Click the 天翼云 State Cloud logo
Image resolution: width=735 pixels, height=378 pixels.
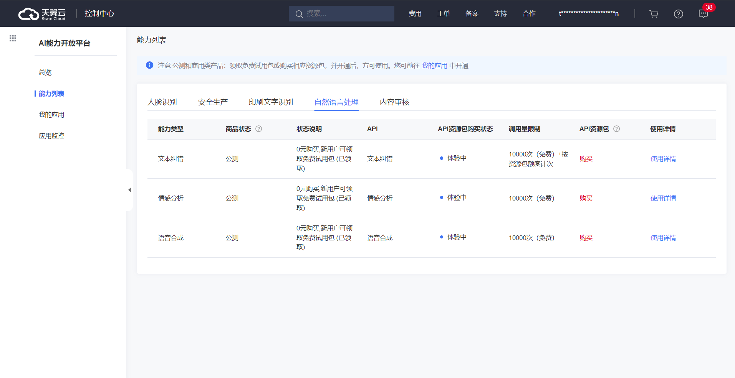tap(42, 14)
